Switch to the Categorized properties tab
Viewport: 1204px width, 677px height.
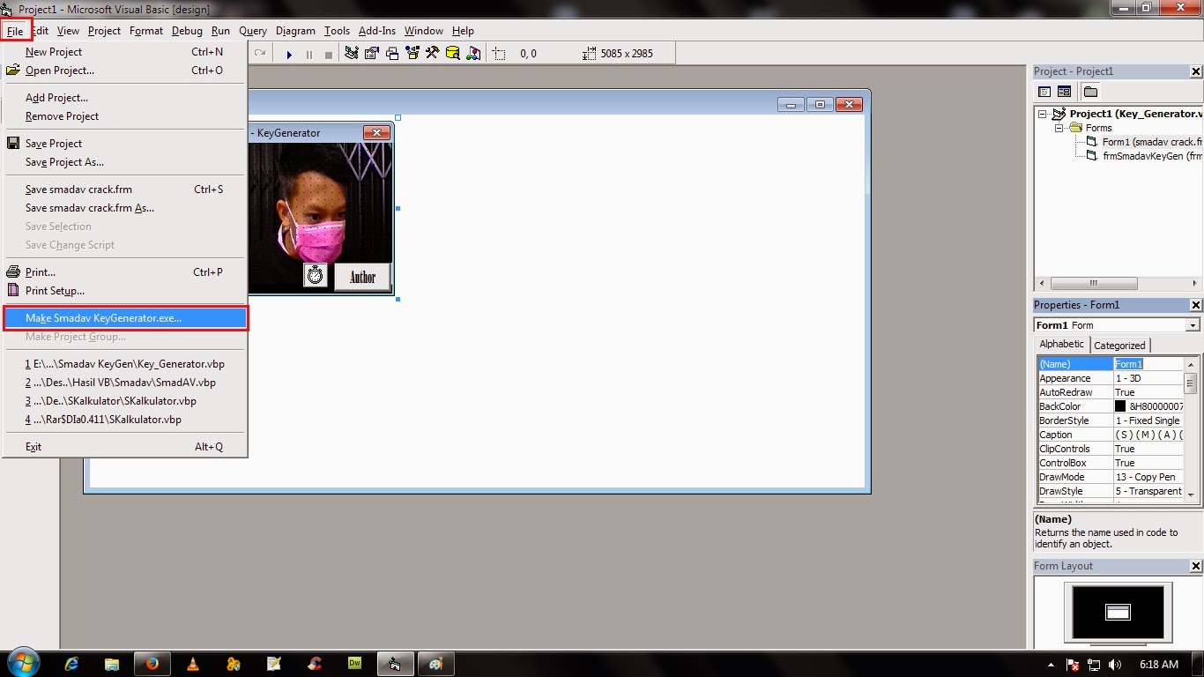pyautogui.click(x=1119, y=346)
